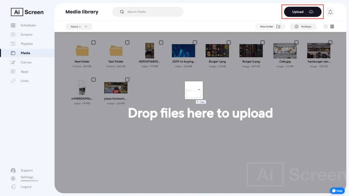Click the Playlists icon in sidebar
349x196 pixels.
coord(13,44)
